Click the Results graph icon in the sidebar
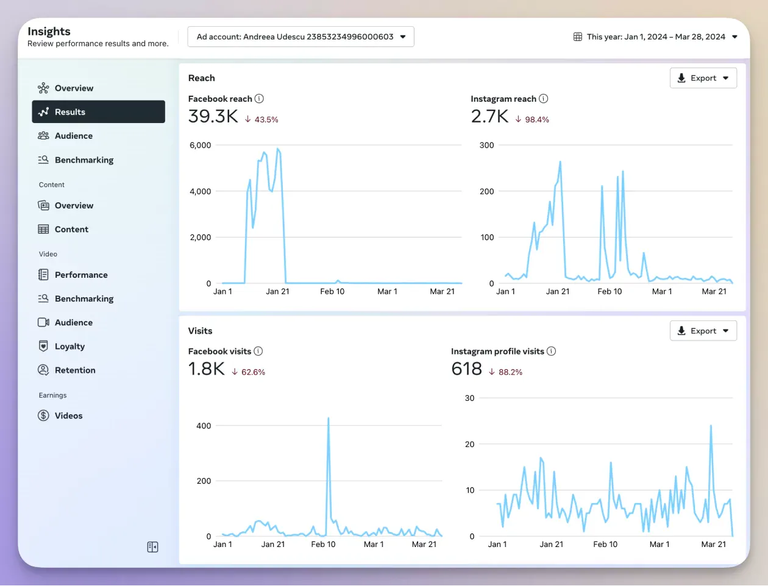Viewport: 768px width, 586px height. tap(43, 112)
